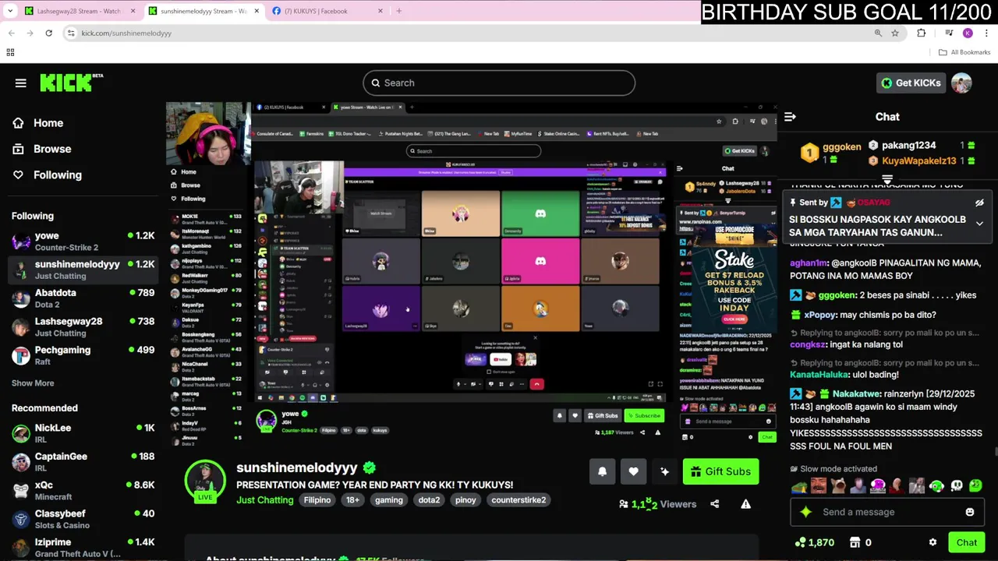Click the green Chat send button
This screenshot has width=998, height=561.
(966, 542)
